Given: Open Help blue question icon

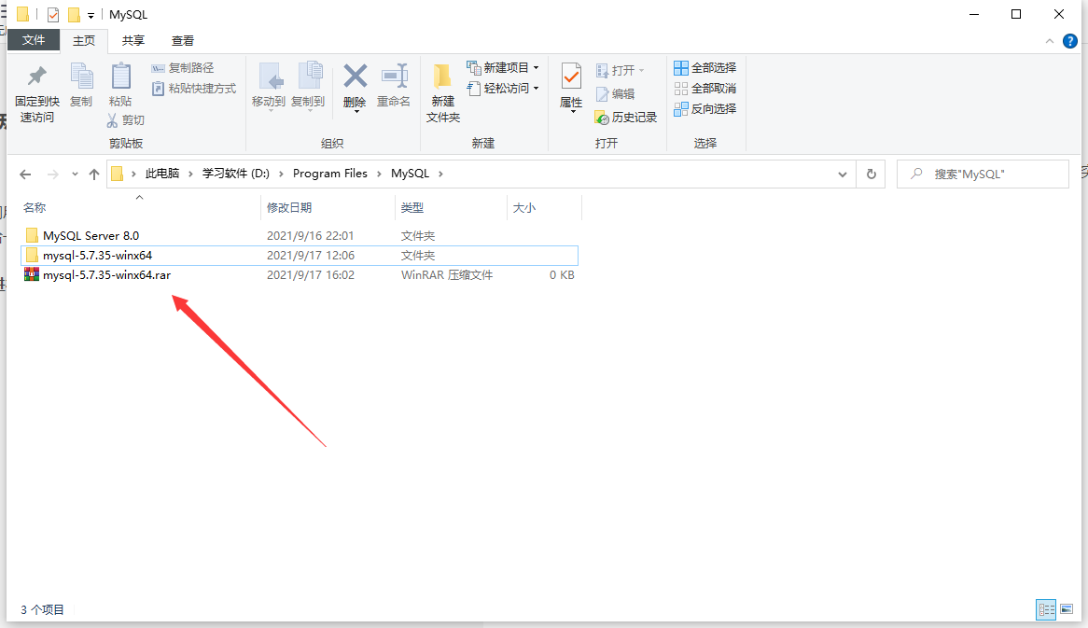Looking at the screenshot, I should (1070, 42).
